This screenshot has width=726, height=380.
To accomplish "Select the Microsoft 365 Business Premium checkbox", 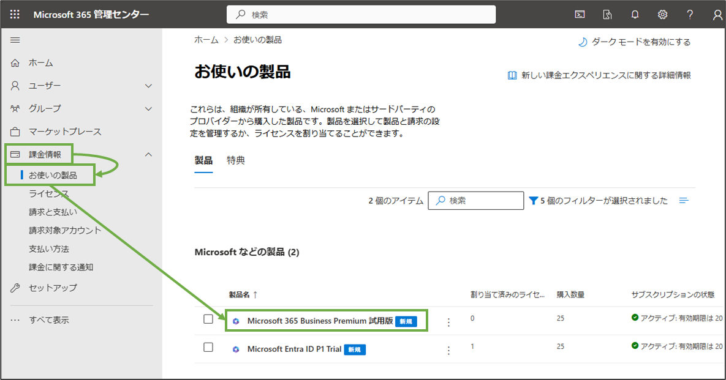I will point(208,319).
